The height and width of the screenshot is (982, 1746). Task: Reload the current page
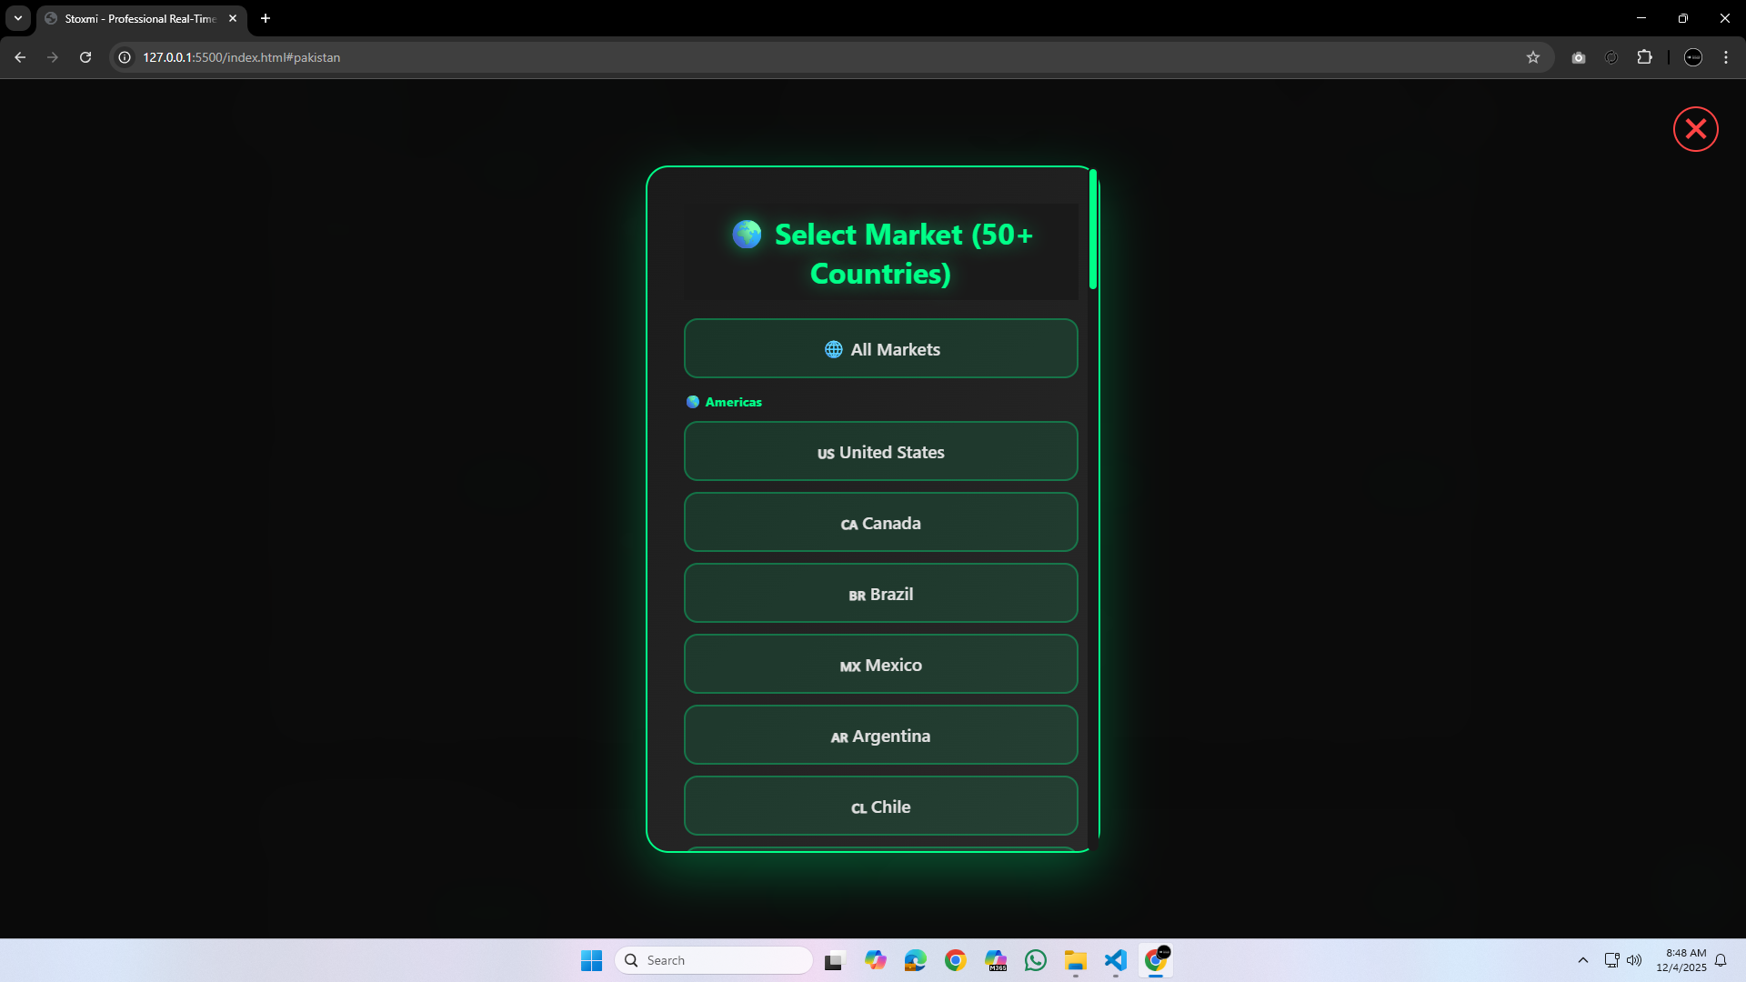pos(85,56)
